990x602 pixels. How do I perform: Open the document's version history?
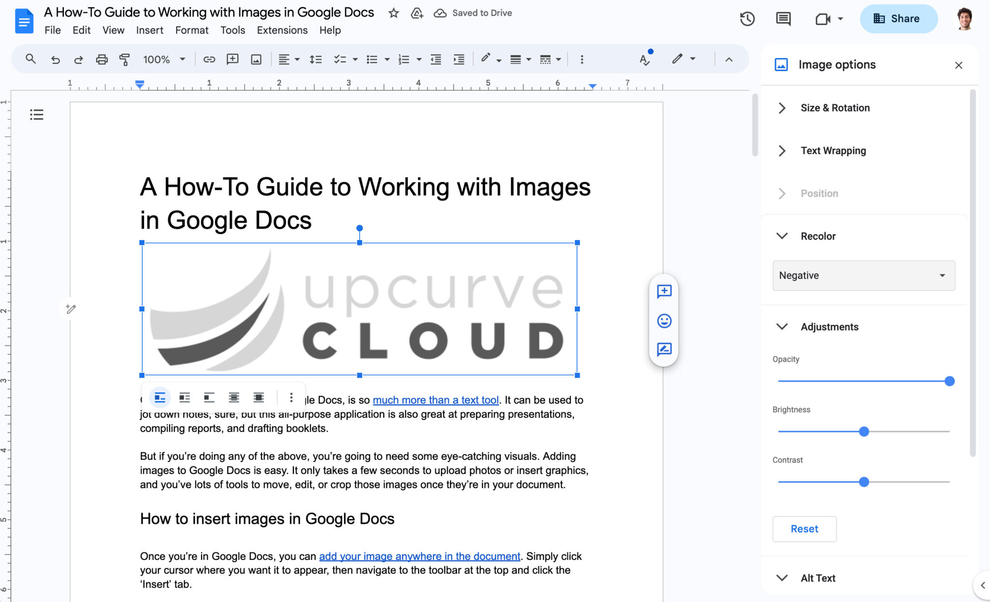[746, 19]
